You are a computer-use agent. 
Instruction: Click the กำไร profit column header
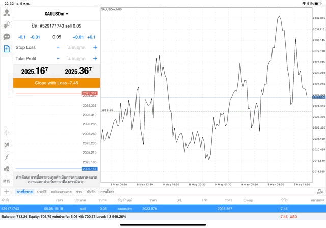(284, 200)
